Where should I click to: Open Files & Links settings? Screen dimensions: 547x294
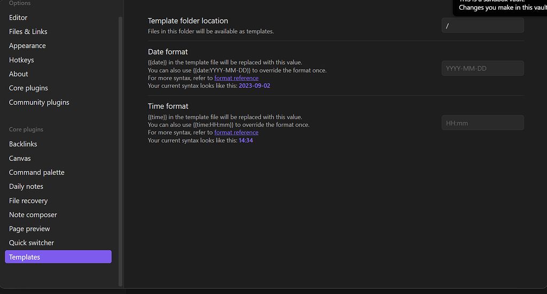pos(28,32)
